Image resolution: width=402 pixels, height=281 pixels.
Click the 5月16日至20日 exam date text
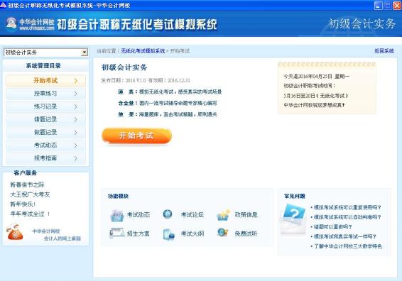315,96
